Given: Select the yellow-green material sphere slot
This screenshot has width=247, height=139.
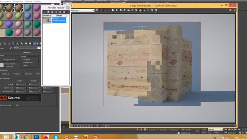Looking at the screenshot, I should [x=19, y=16].
